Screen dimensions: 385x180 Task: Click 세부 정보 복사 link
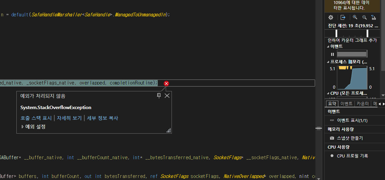coord(103,118)
